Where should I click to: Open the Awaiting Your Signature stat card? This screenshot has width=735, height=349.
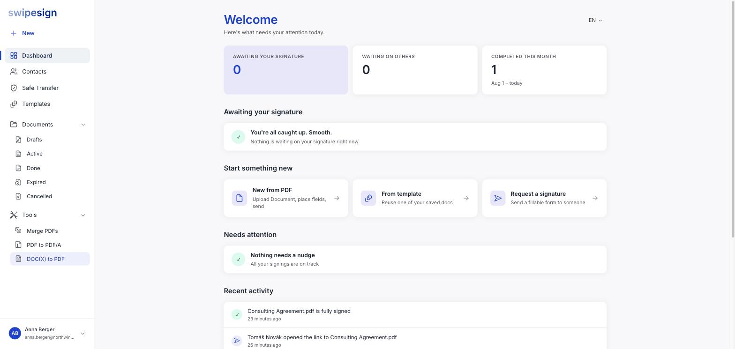coord(286,70)
